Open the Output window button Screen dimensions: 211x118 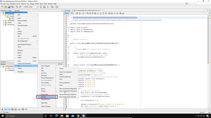coord(6,112)
